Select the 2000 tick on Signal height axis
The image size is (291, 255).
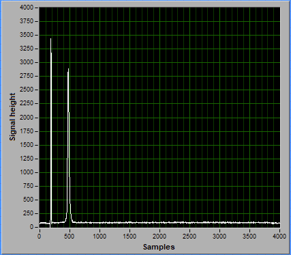point(27,118)
